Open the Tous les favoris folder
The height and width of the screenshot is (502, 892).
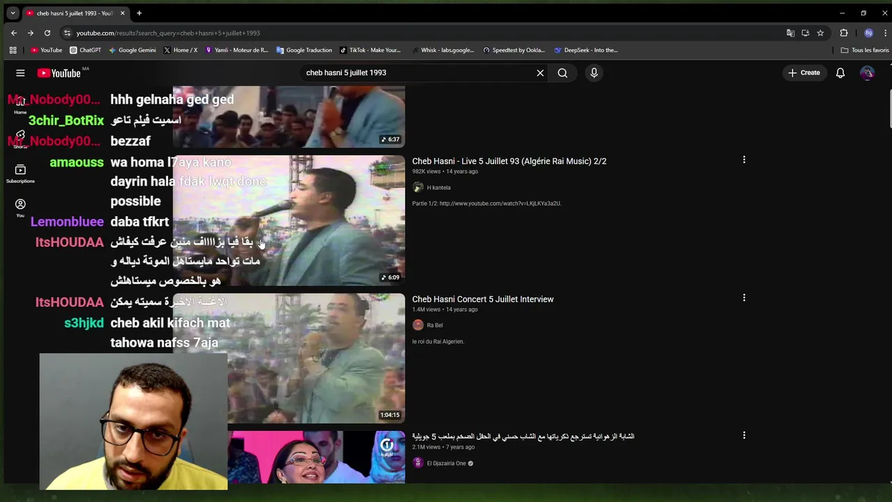[x=864, y=50]
